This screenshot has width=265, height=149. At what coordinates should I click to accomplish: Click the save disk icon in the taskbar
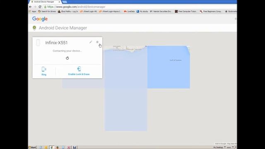point(75,147)
